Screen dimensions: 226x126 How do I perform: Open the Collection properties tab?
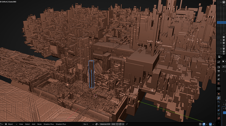(219, 88)
